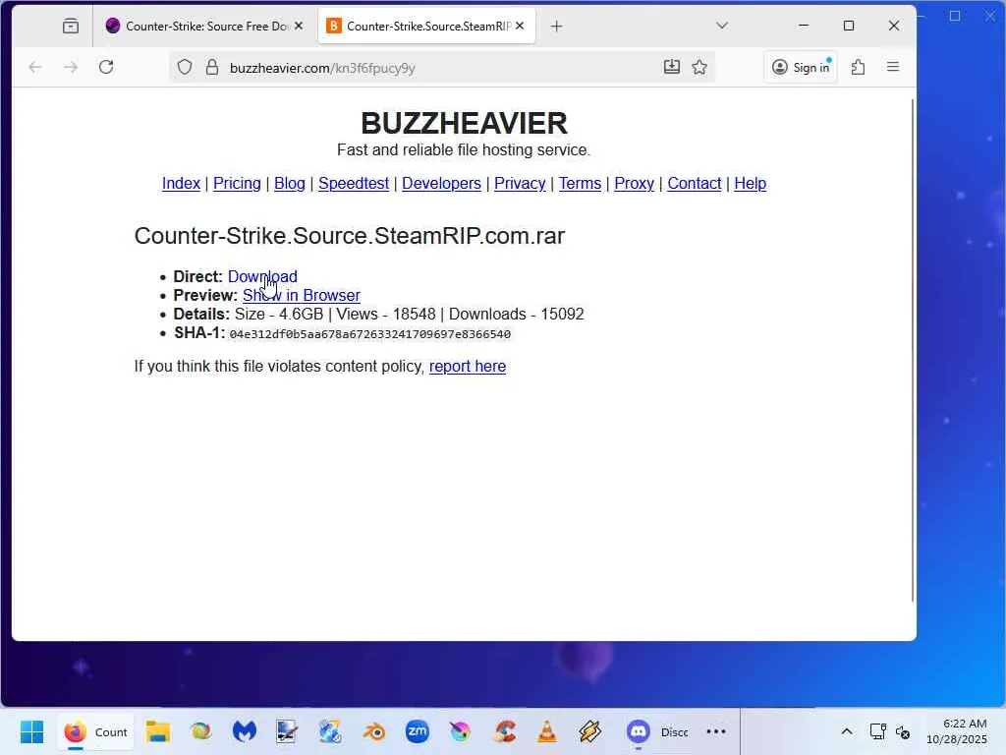The height and width of the screenshot is (755, 1006).
Task: Go forward one page
Action: coord(71,67)
